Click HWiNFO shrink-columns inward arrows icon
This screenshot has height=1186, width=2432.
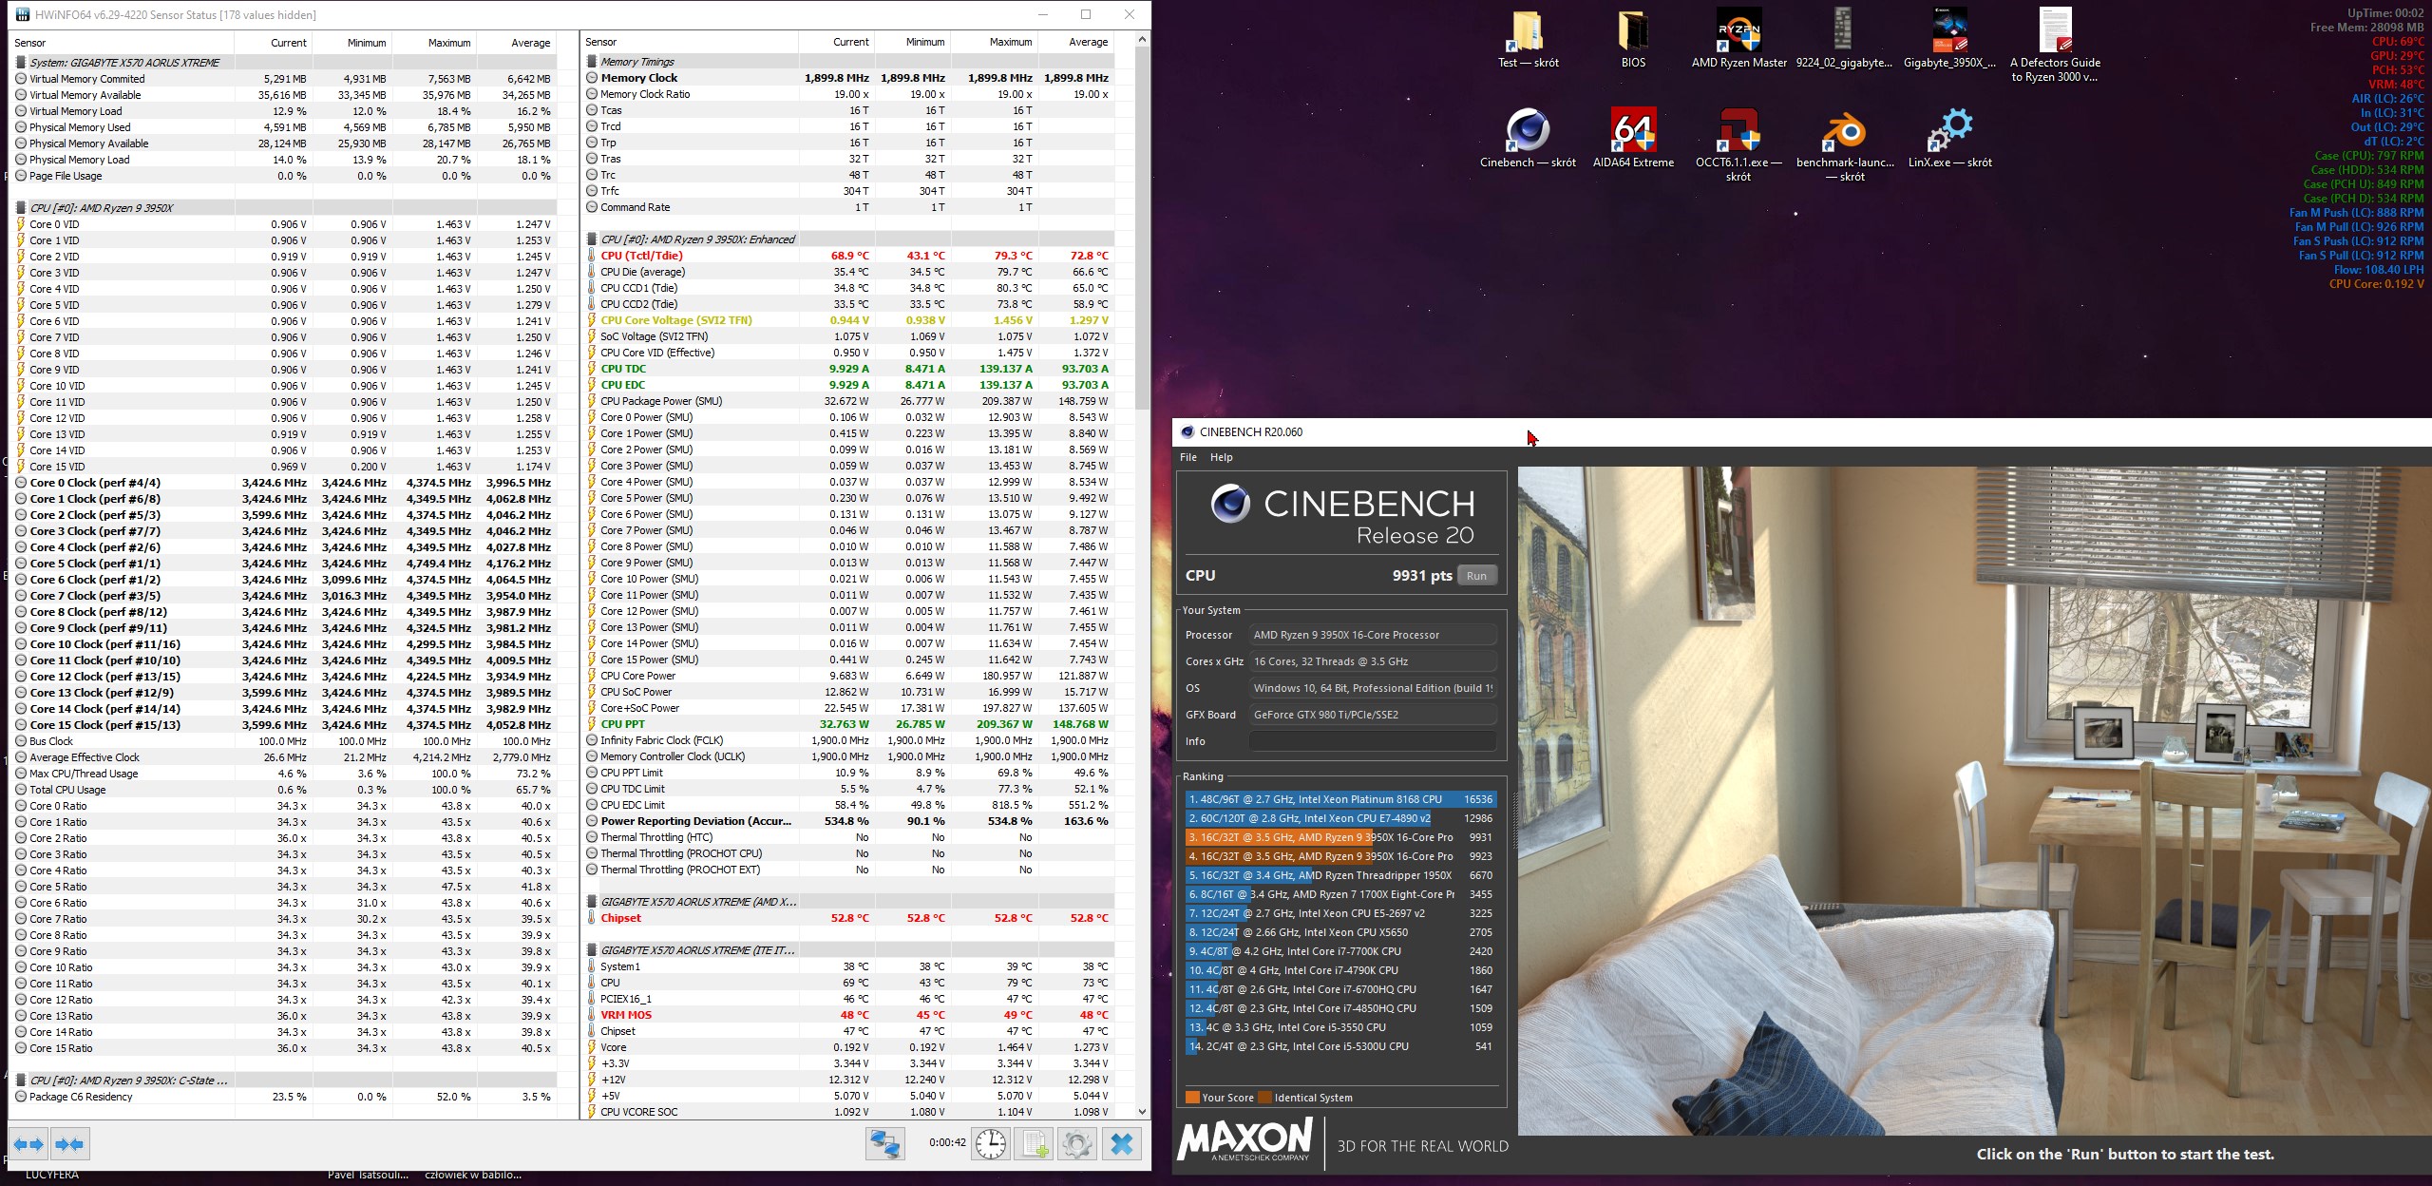(69, 1144)
